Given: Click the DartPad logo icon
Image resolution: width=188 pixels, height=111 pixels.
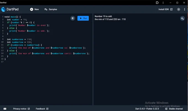Looking at the screenshot, I should [3, 9].
